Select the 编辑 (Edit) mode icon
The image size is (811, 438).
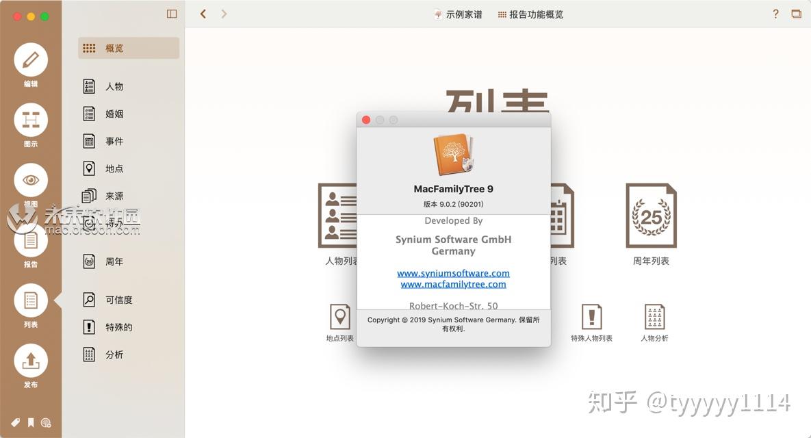click(x=30, y=62)
